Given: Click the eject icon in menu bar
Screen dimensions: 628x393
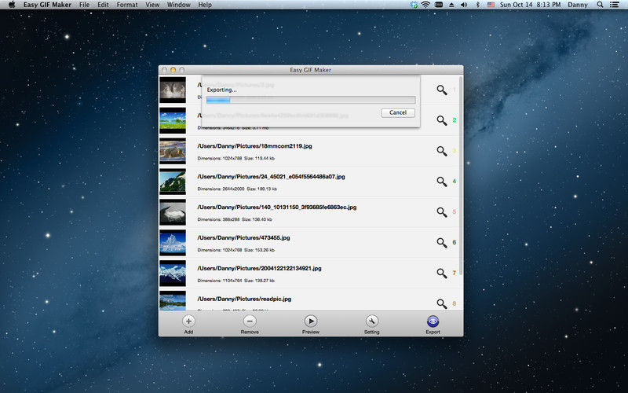Looking at the screenshot, I should pos(451,5).
